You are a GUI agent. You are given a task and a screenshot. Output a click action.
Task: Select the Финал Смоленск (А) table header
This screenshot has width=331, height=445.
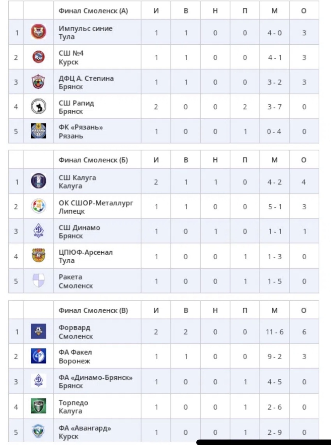click(x=93, y=11)
